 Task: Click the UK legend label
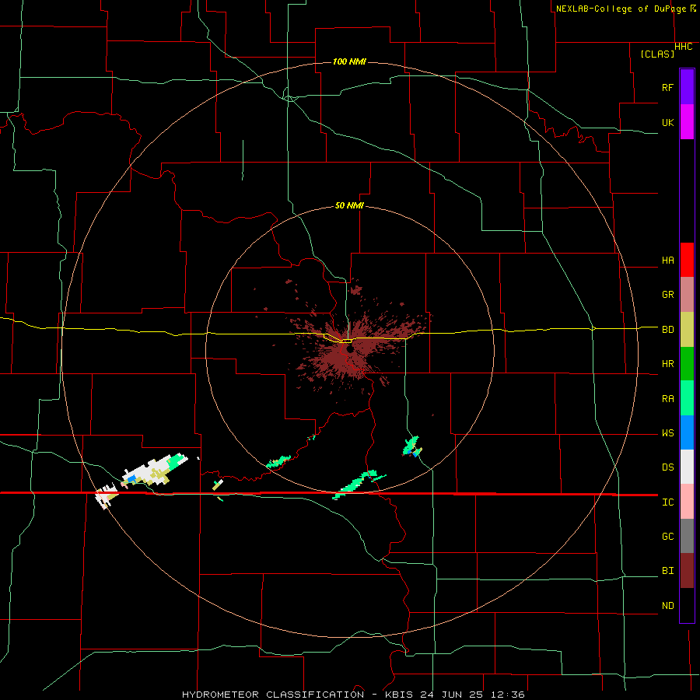(667, 122)
